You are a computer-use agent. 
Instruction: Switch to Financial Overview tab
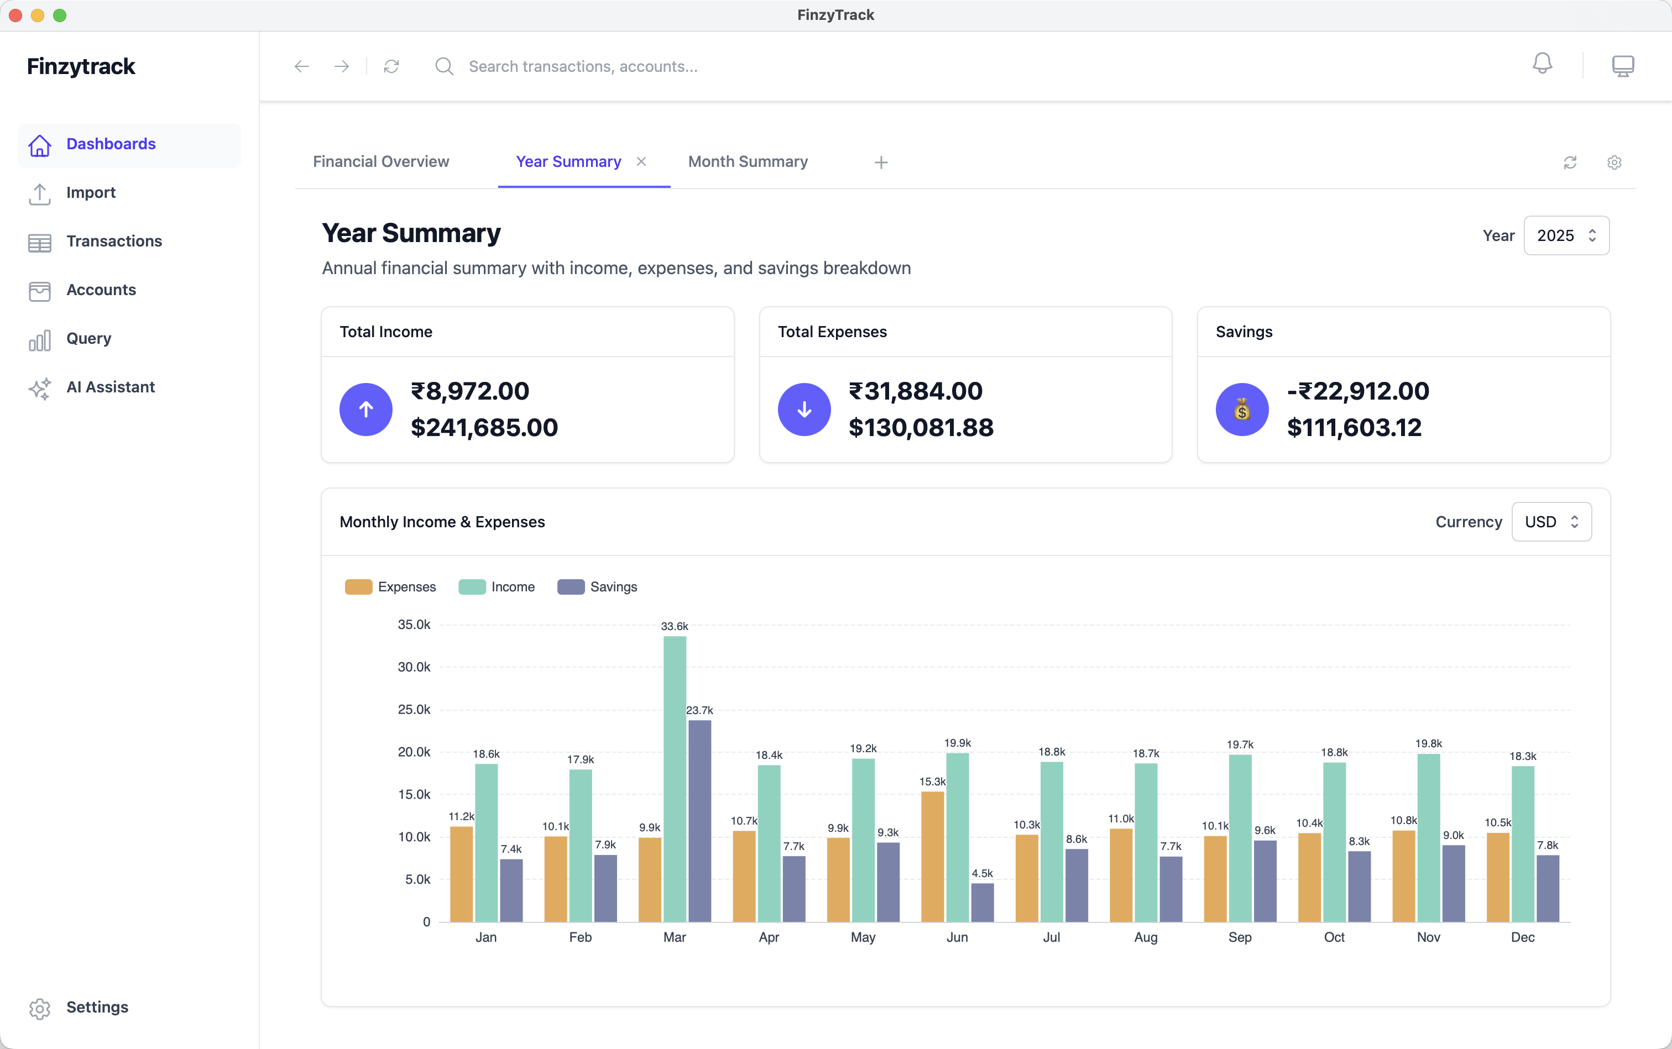[x=381, y=161]
